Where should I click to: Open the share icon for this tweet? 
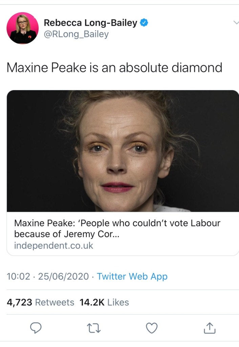tap(210, 328)
